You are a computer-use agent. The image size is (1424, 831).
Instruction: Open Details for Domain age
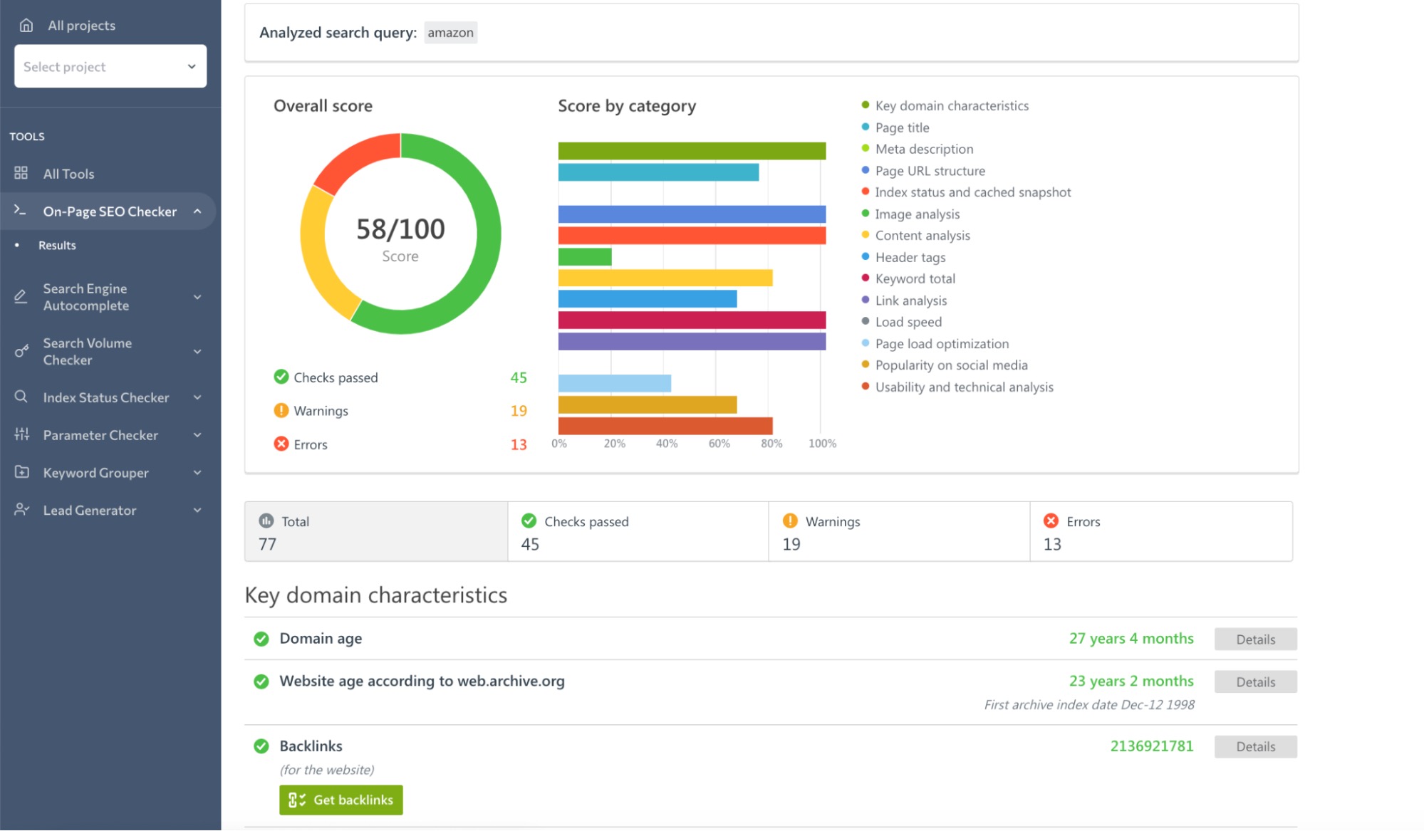[x=1255, y=639]
